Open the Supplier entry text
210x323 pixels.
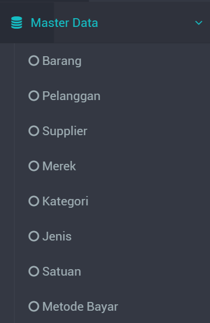coord(65,131)
